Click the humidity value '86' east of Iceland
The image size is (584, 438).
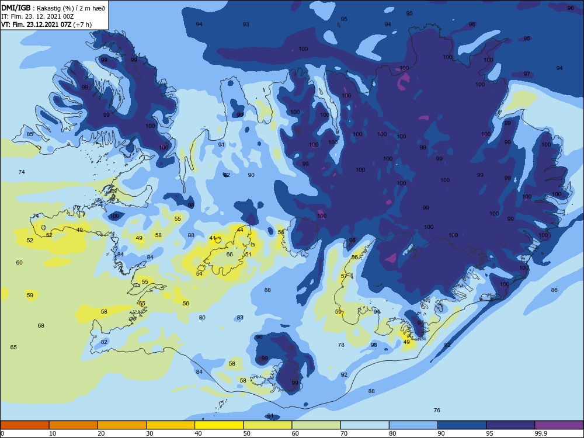pos(554,290)
